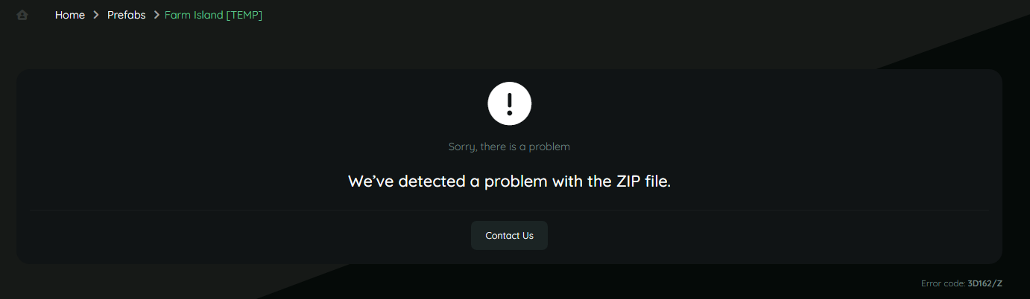Click the "Error code:" label
This screenshot has width=1030, height=299.
point(943,283)
